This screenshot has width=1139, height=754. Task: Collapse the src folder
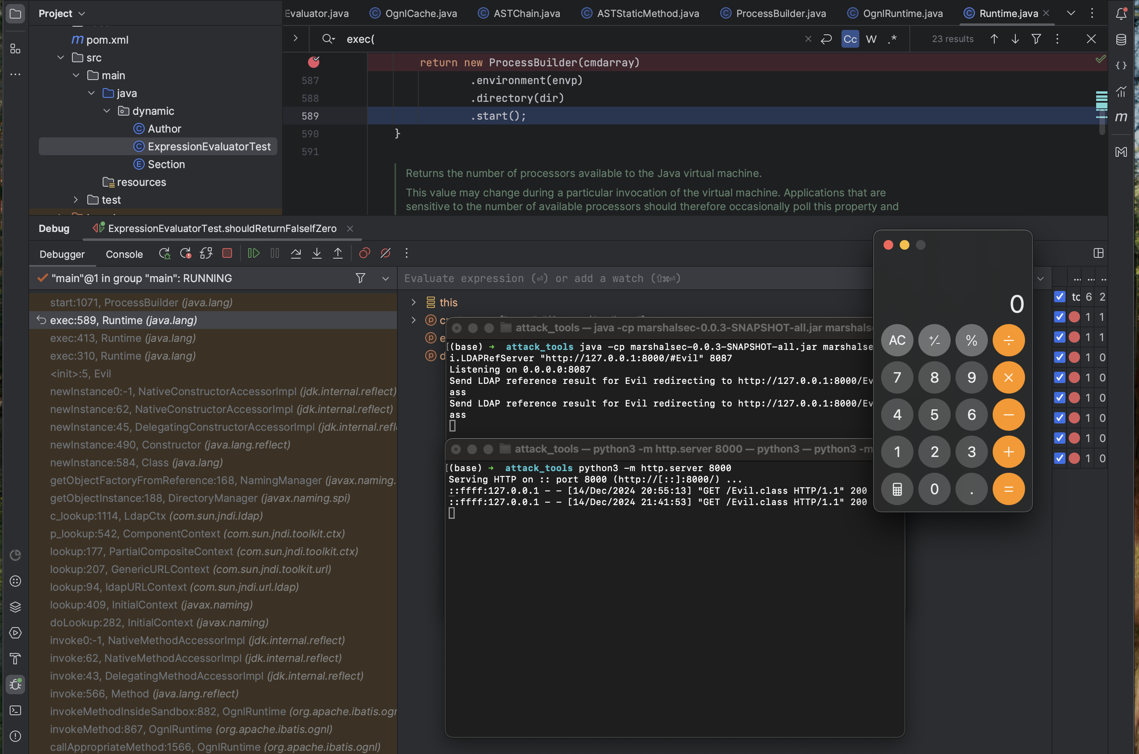(61, 58)
